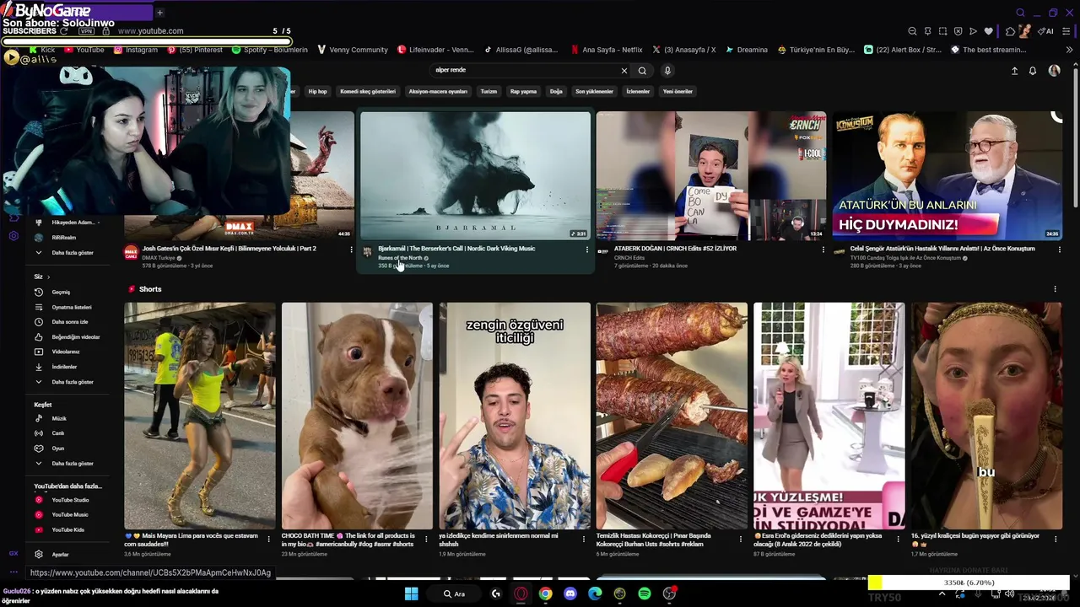Expand subscriptions with Daha fazla göster
Screen dimensions: 1080x607
click(x=73, y=253)
